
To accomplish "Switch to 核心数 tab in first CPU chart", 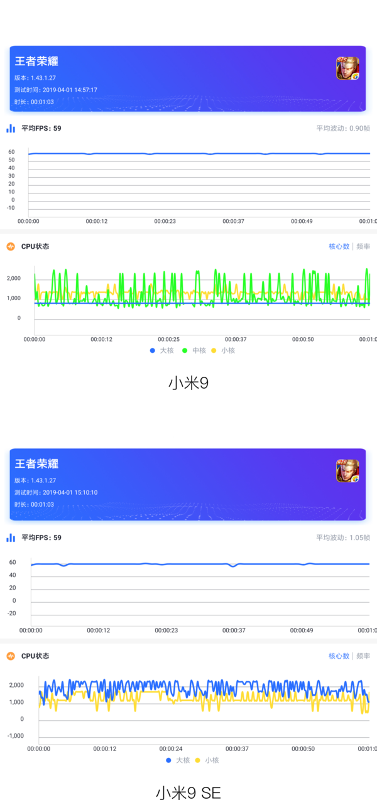I will pos(339,247).
